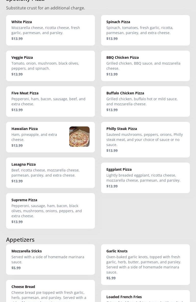Add Mozzarella Sticks appetizer

(50, 260)
